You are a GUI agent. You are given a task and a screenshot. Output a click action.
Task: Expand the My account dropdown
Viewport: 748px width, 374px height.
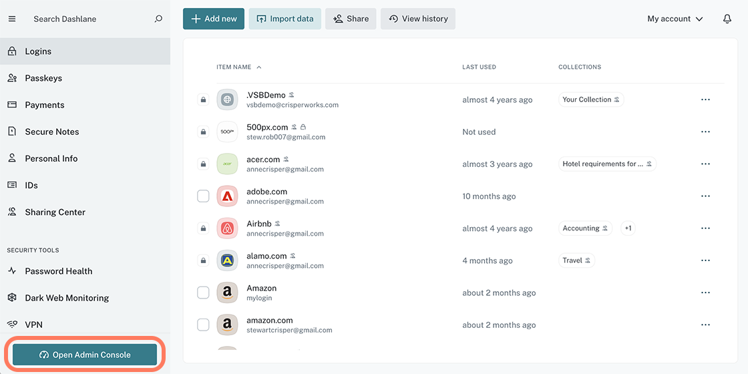(675, 19)
